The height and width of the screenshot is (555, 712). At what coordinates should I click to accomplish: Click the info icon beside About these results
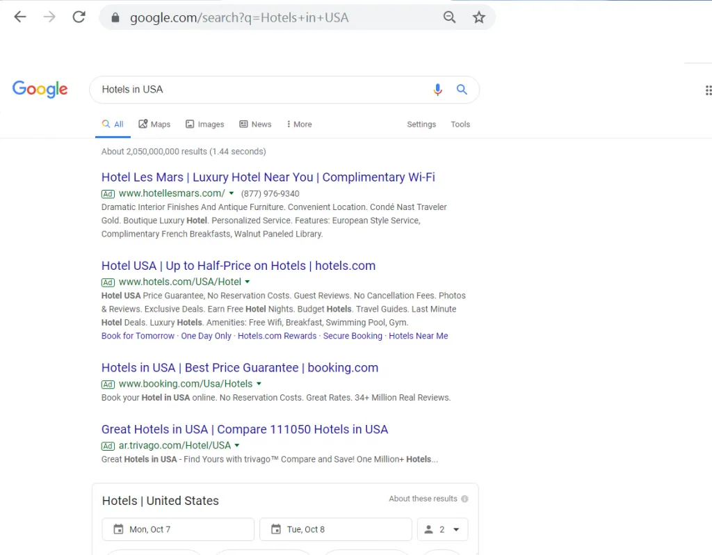pyautogui.click(x=464, y=499)
